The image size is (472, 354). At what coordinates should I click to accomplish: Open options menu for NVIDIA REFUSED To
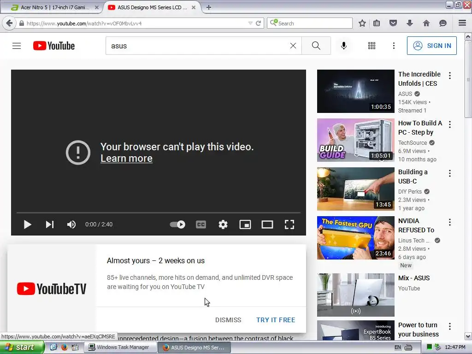(x=450, y=222)
